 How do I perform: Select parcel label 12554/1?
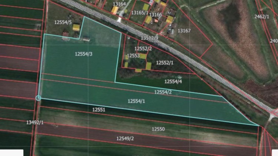[136, 101]
